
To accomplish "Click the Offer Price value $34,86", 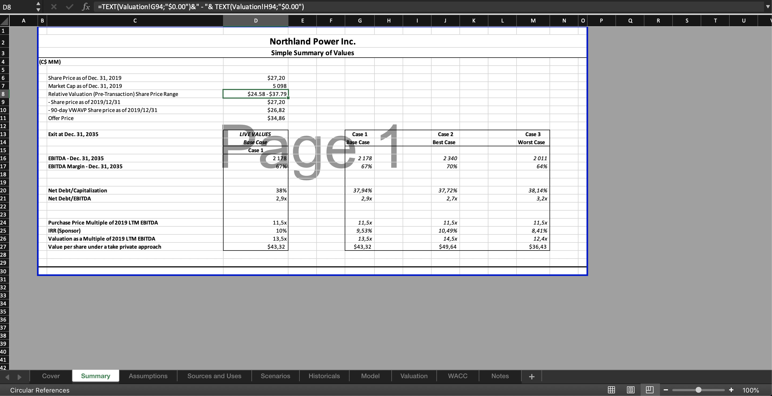I will click(x=276, y=118).
